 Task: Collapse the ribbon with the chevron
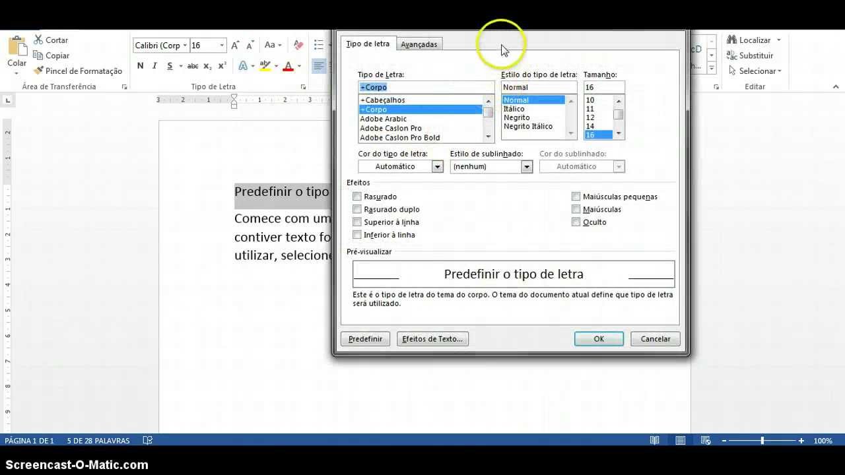(836, 86)
